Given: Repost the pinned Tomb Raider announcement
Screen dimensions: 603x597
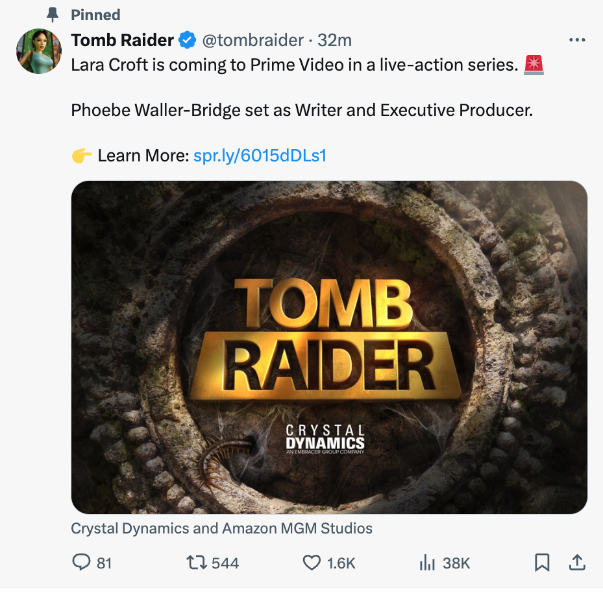Looking at the screenshot, I should pyautogui.click(x=193, y=563).
